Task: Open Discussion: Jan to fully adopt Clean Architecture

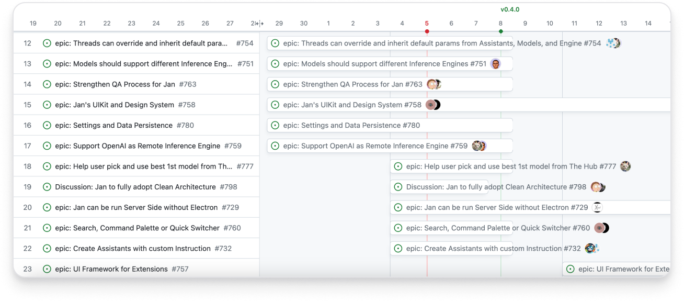Action: pos(135,187)
